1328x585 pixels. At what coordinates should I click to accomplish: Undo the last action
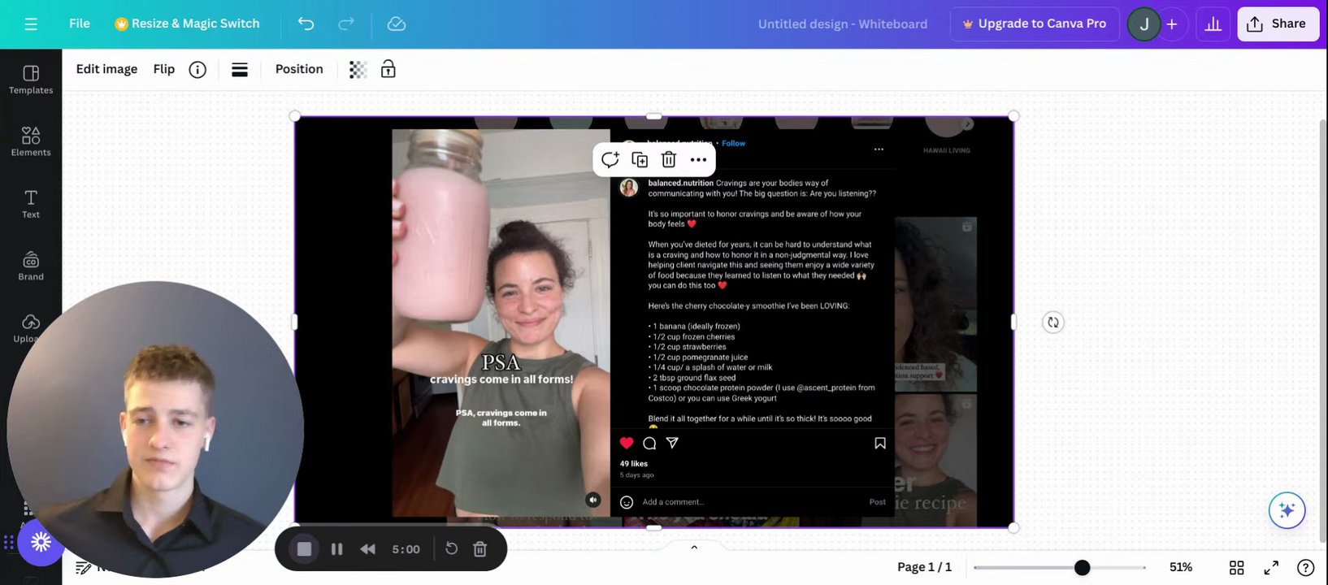(306, 24)
